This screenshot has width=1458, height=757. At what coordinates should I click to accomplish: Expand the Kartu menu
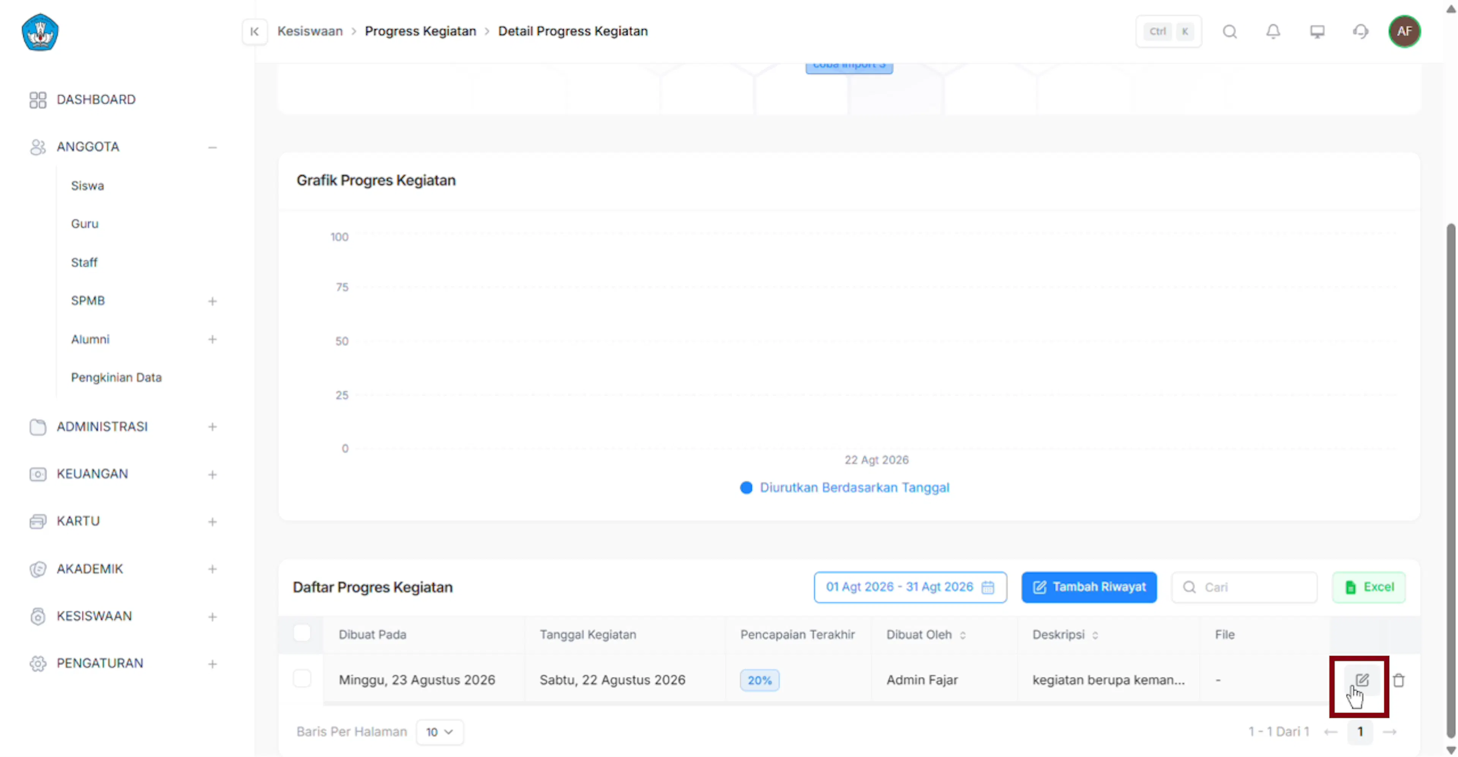tap(212, 522)
